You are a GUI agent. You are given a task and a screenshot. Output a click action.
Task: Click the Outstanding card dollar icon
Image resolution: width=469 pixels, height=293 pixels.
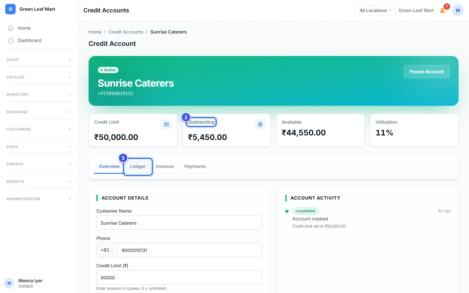[x=260, y=124]
